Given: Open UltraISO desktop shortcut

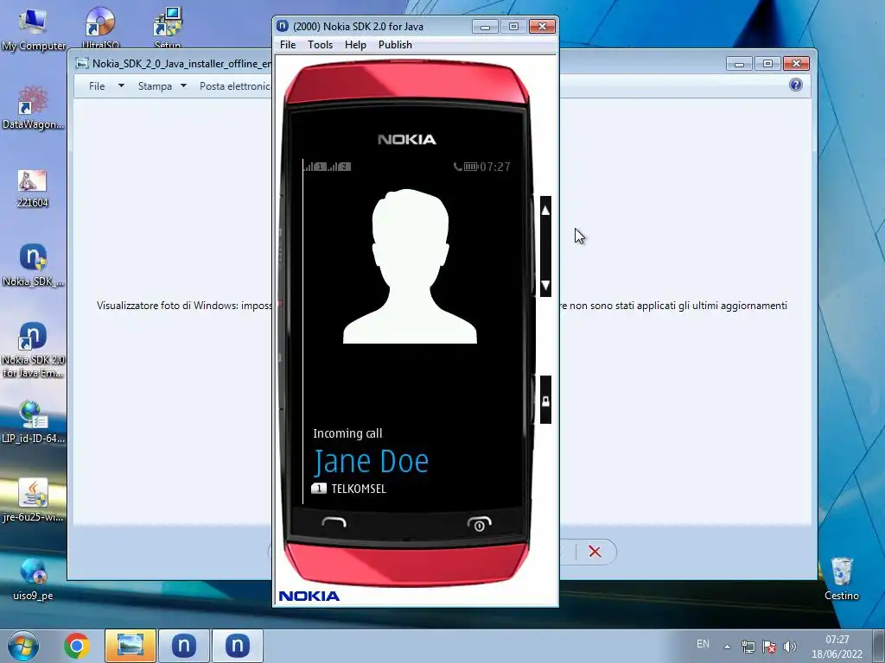Looking at the screenshot, I should pyautogui.click(x=100, y=27).
